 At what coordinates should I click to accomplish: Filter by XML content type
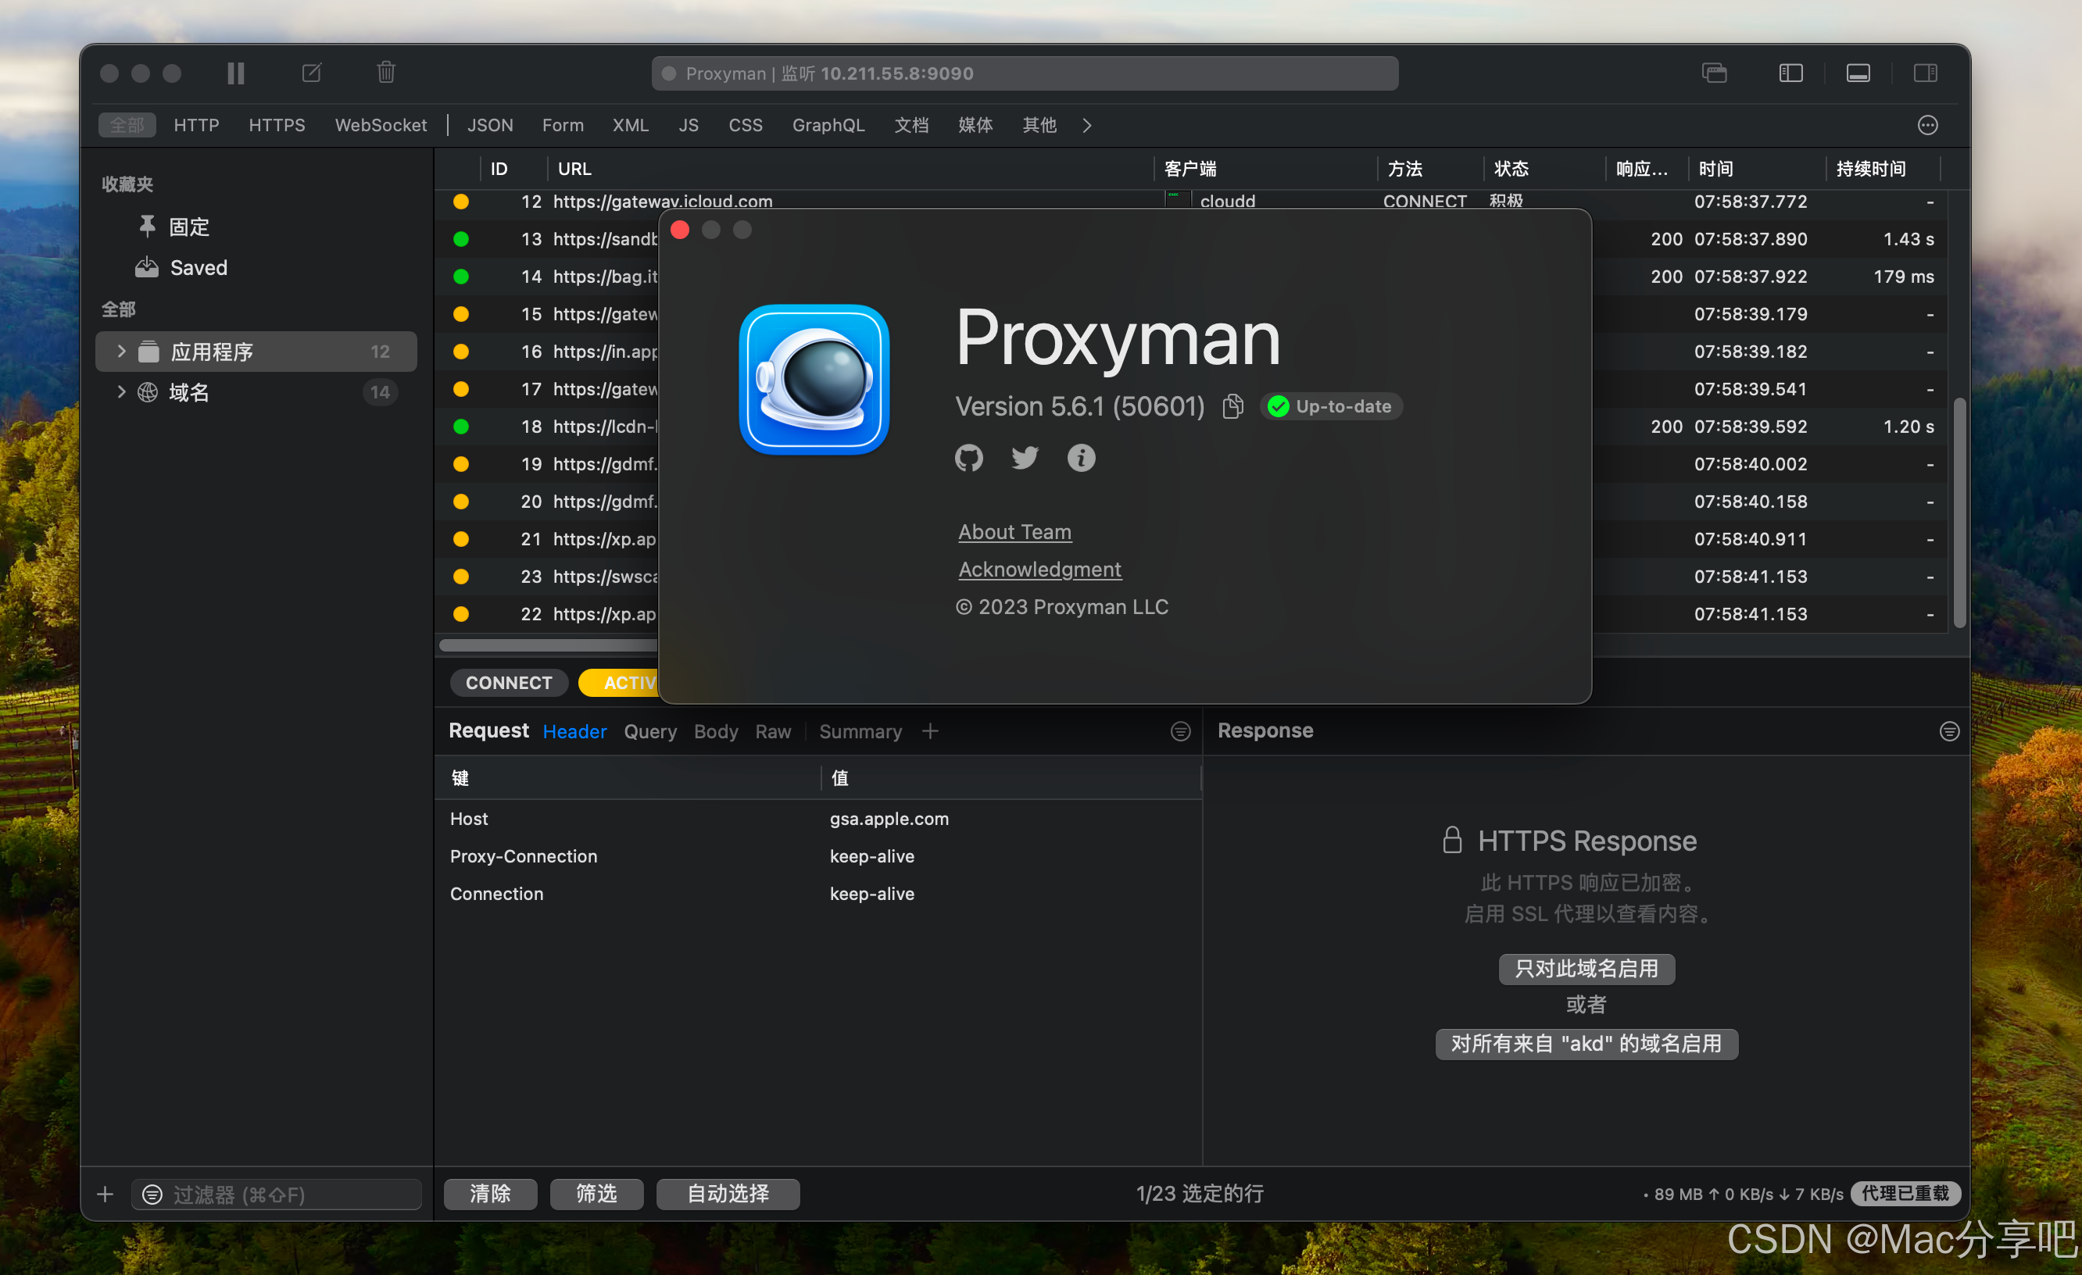(631, 125)
